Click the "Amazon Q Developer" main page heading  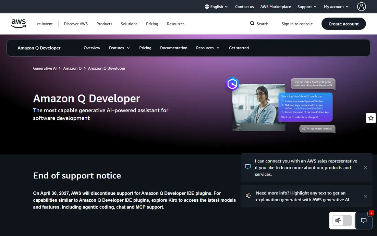coord(87,98)
